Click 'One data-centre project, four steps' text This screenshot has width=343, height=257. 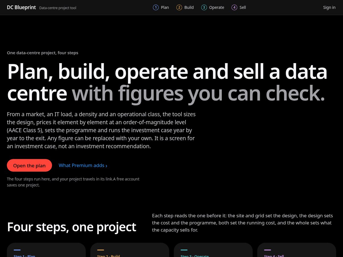pos(43,53)
